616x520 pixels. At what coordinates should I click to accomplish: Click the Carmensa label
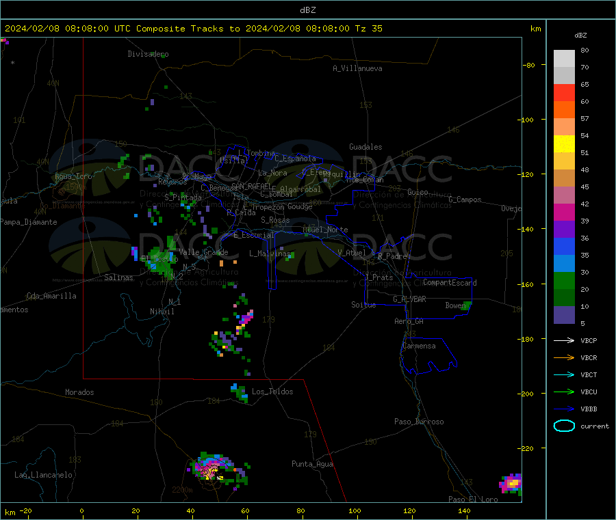tap(419, 346)
